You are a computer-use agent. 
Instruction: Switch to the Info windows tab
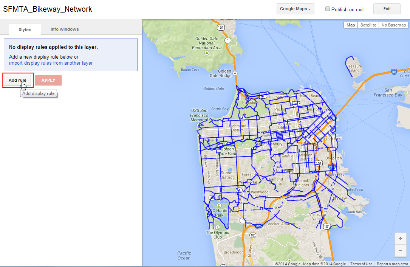(65, 29)
